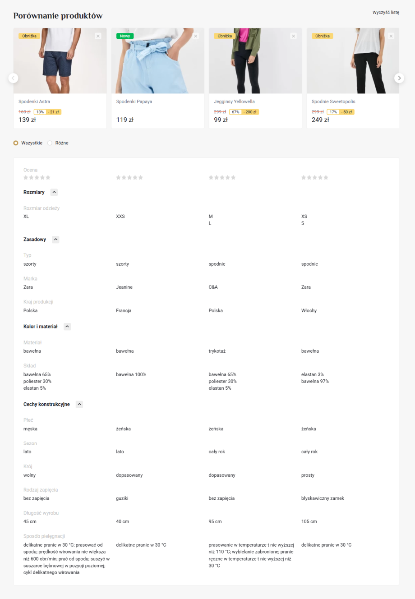Viewport: 415px width, 599px height.
Task: Open the Jegginsy Yellowella product link
Action: [234, 101]
